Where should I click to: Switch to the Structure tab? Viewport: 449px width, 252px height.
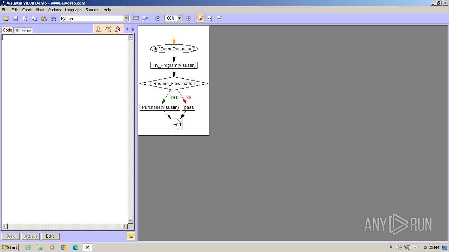tap(24, 31)
